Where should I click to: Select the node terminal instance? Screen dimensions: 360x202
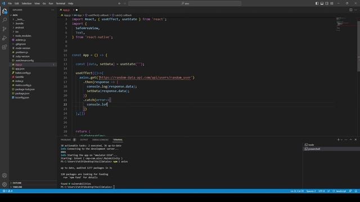[331, 145]
